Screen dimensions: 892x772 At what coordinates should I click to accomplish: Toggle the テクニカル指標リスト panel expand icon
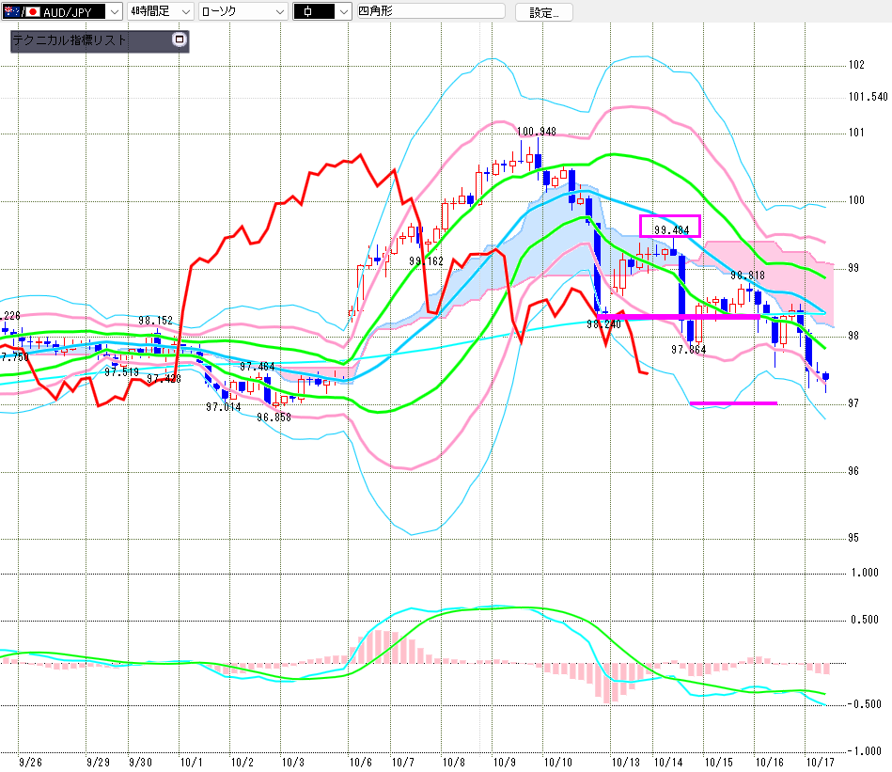click(179, 40)
